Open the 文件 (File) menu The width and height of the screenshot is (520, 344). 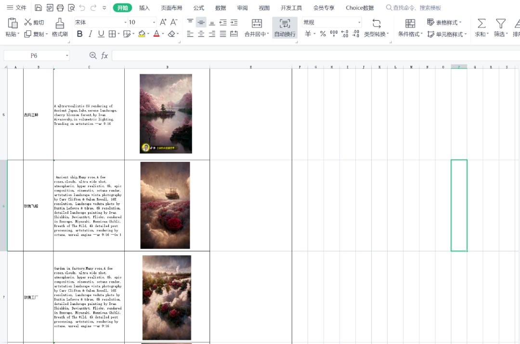pyautogui.click(x=16, y=8)
